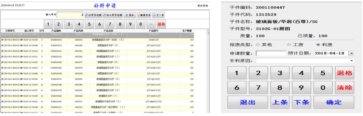Expand the 补料原因 reason dropdown
Screen dimensions: 363x116
coord(352,61)
